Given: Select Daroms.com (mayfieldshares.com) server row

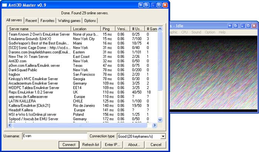Looking at the screenshot, I should point(83,52).
